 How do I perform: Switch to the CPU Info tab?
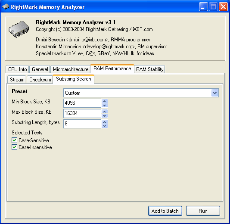tap(18, 69)
